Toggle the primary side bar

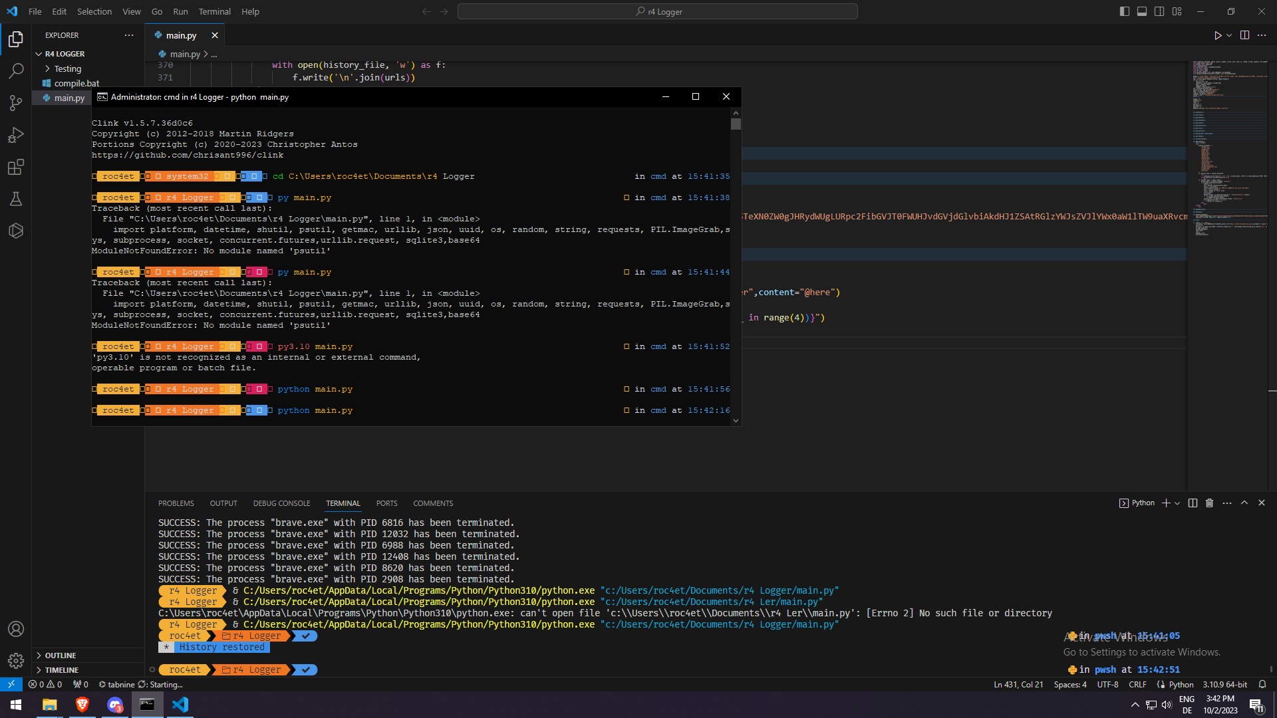click(x=1124, y=11)
